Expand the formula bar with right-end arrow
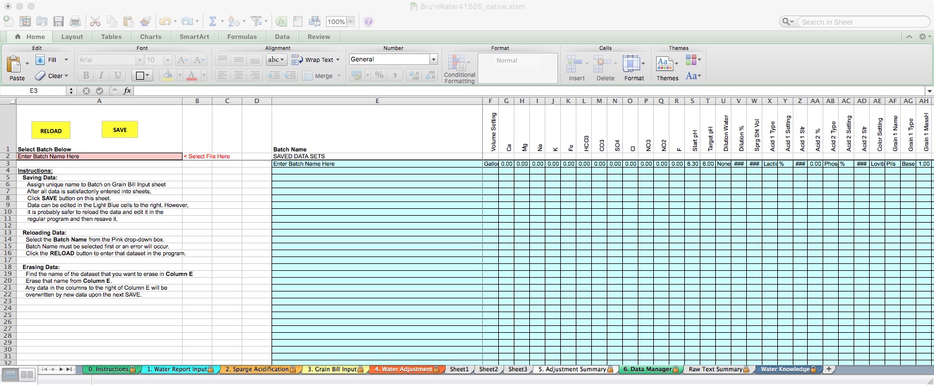 (x=929, y=91)
